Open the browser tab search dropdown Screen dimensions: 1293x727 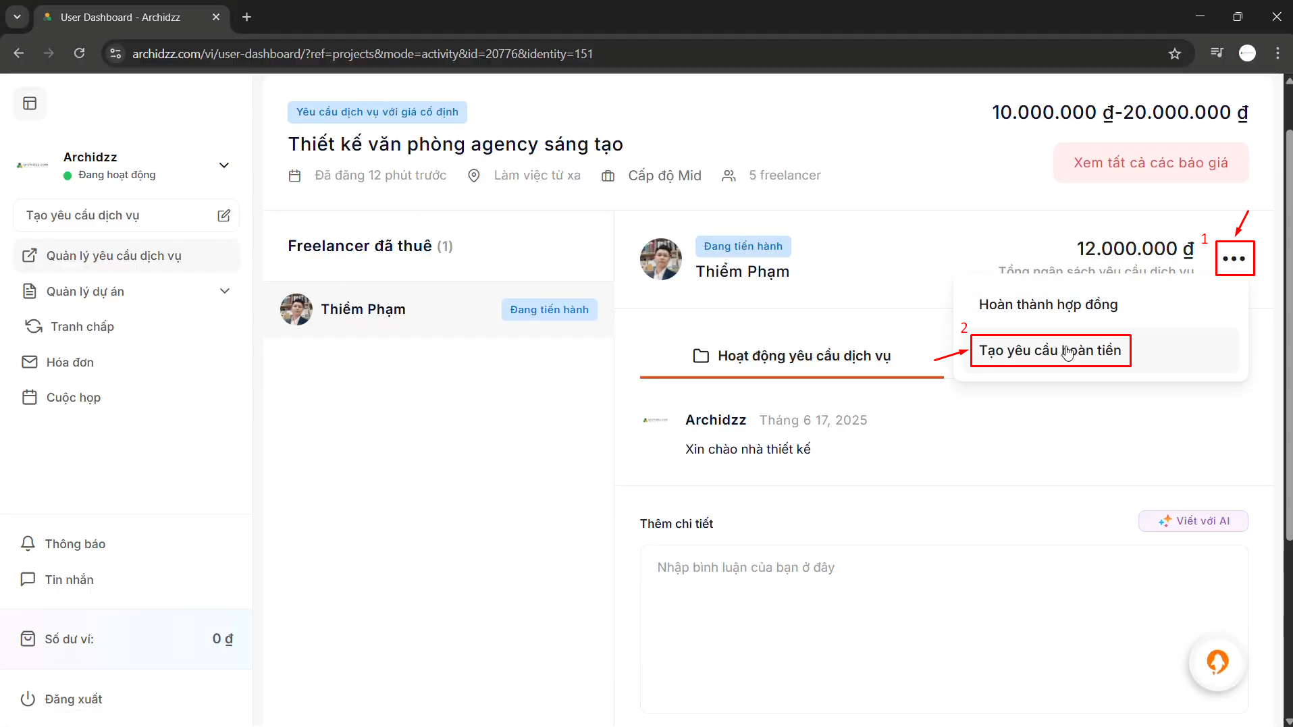pos(17,17)
